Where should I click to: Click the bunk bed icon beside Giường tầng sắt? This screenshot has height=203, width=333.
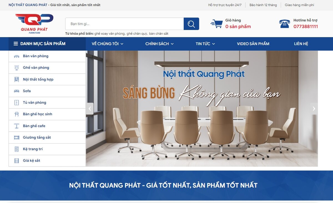coord(17,137)
